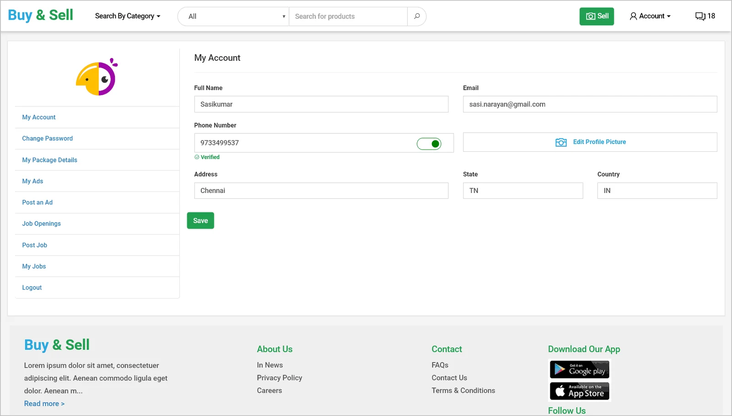Image resolution: width=732 pixels, height=416 pixels.
Task: Click the green Verified check icon
Action: tap(197, 157)
